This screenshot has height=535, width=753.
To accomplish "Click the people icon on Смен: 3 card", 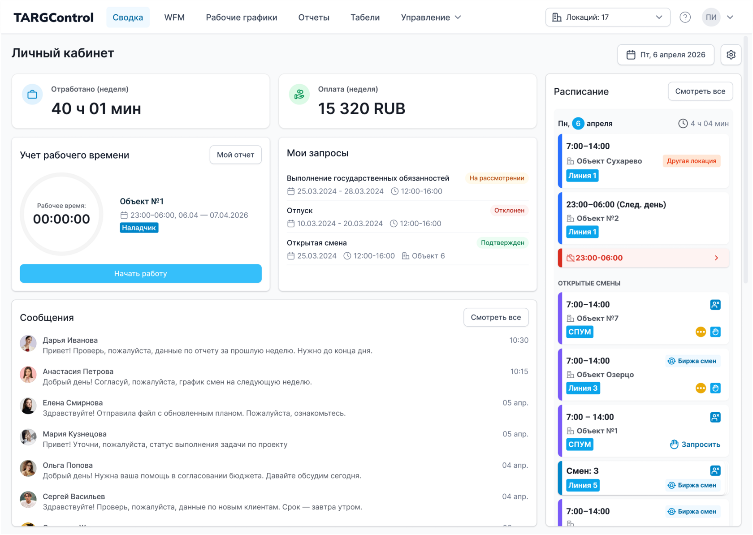I will tap(715, 470).
